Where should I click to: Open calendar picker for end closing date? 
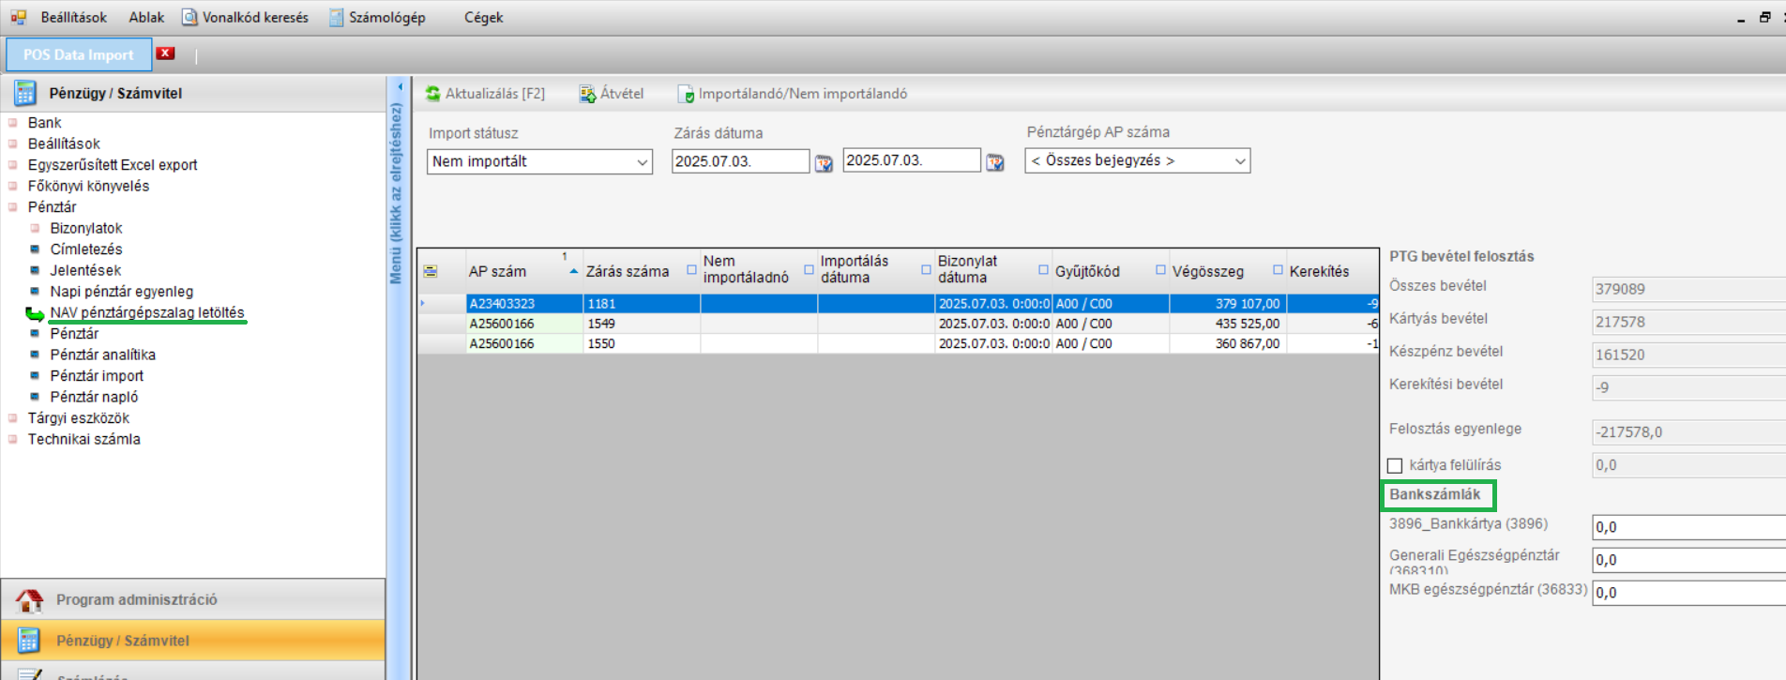pyautogui.click(x=995, y=163)
